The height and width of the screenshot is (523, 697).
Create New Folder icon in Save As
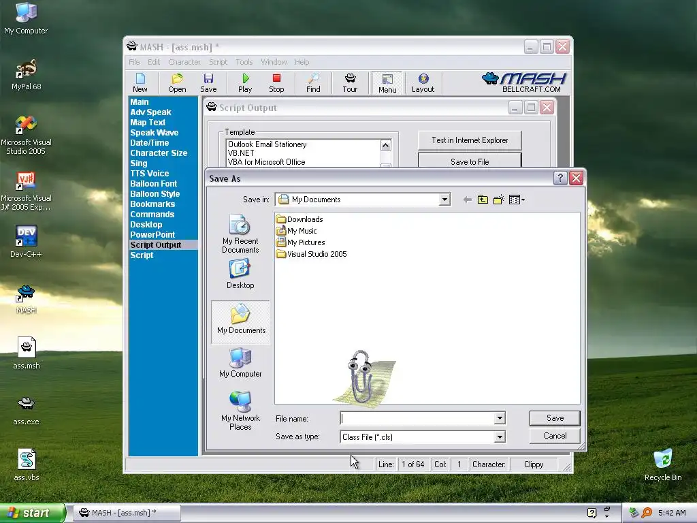pyautogui.click(x=499, y=200)
